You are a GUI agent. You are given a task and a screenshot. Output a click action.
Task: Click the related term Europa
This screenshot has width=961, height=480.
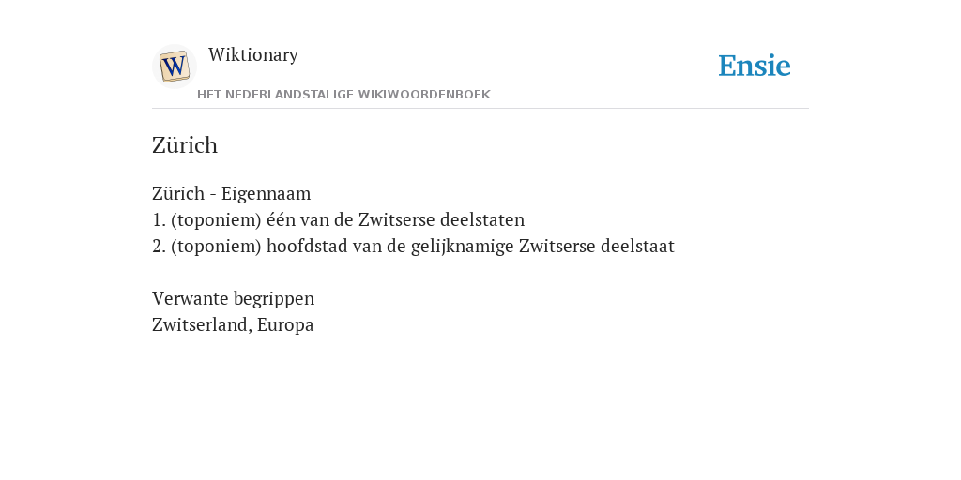[x=285, y=325]
